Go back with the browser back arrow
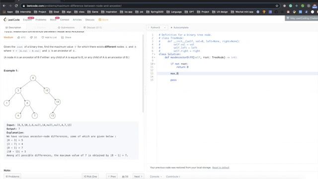Viewport: 318px width, 179px height. tap(4, 6)
